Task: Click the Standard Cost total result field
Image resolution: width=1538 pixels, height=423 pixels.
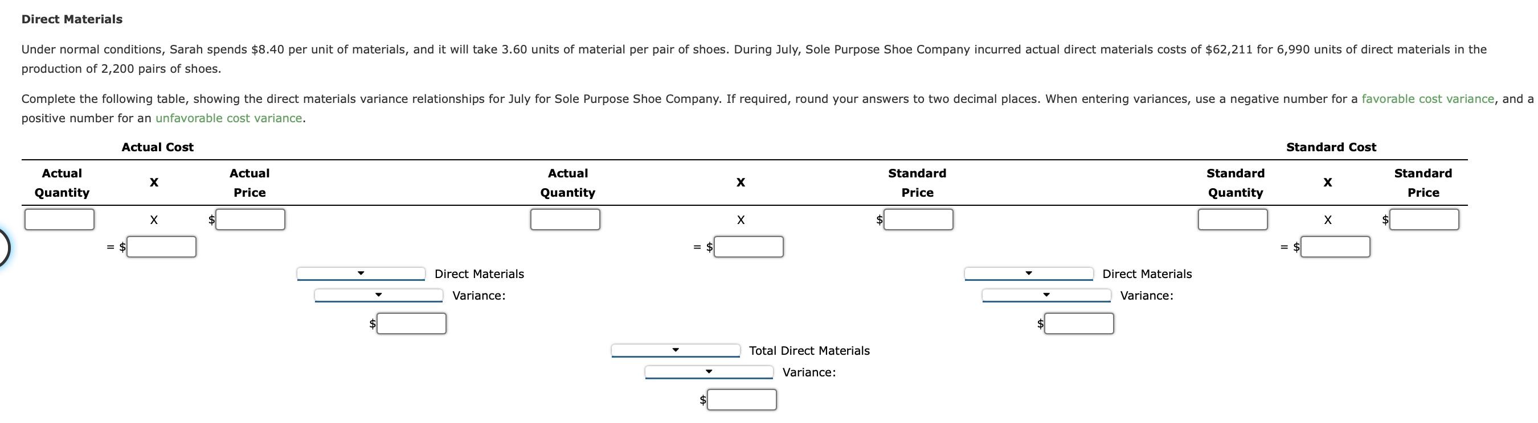Action: [x=1336, y=247]
